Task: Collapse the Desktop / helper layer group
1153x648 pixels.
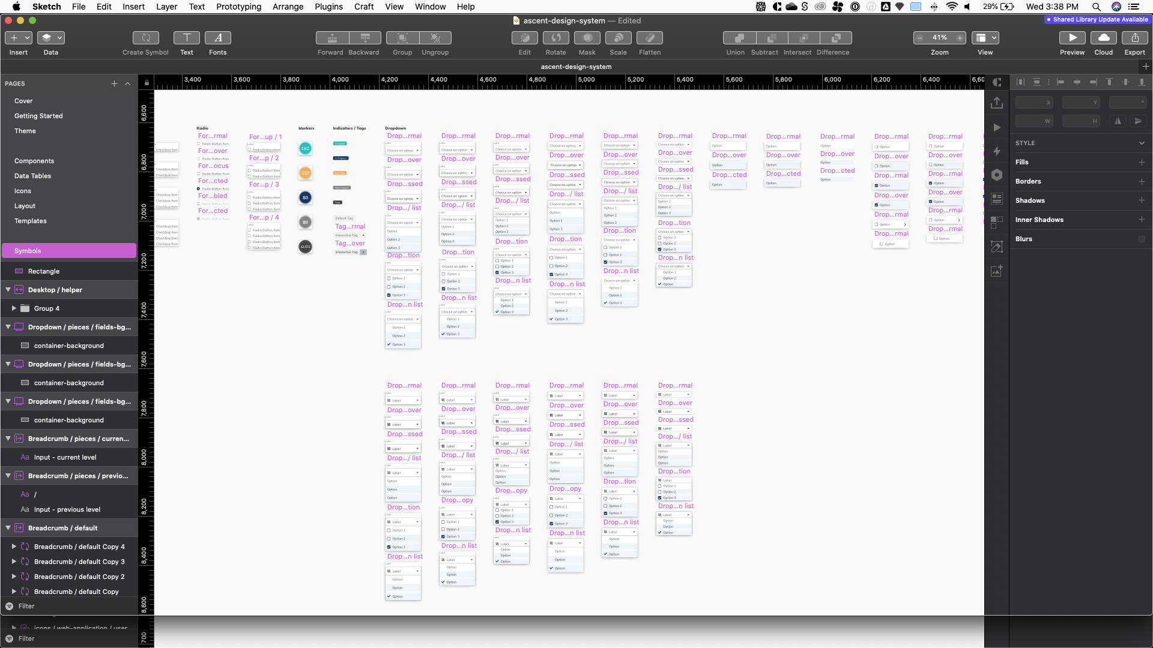Action: 8,290
